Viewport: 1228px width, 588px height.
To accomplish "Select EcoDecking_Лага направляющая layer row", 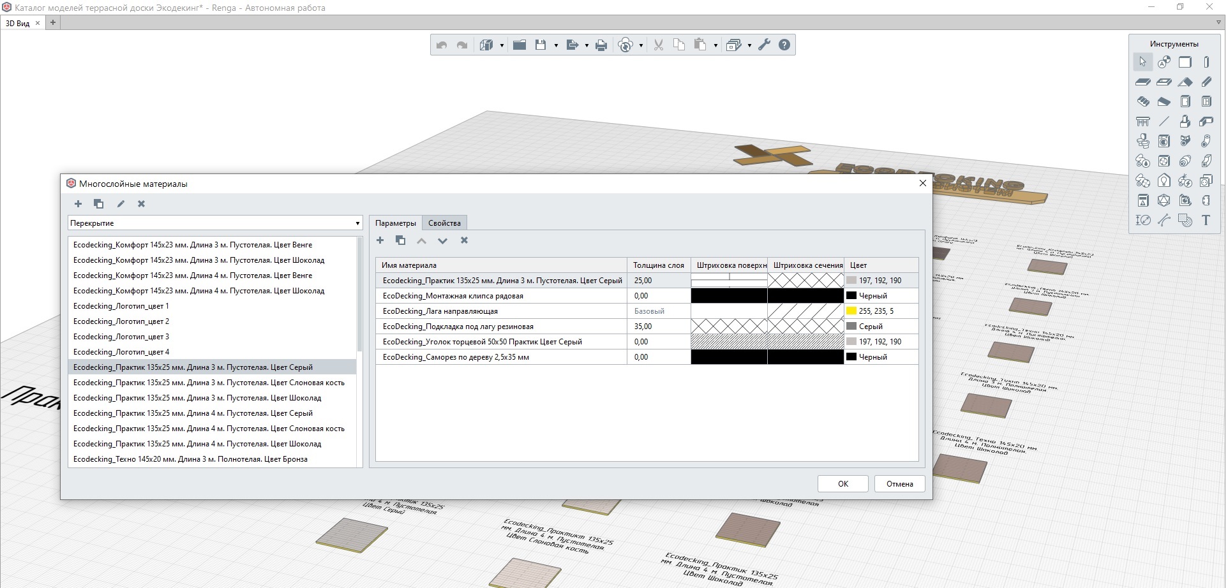I will 647,311.
